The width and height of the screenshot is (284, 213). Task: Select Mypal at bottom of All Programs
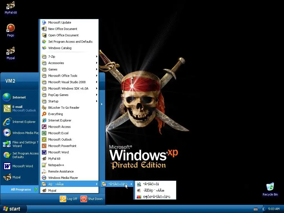coord(69,191)
